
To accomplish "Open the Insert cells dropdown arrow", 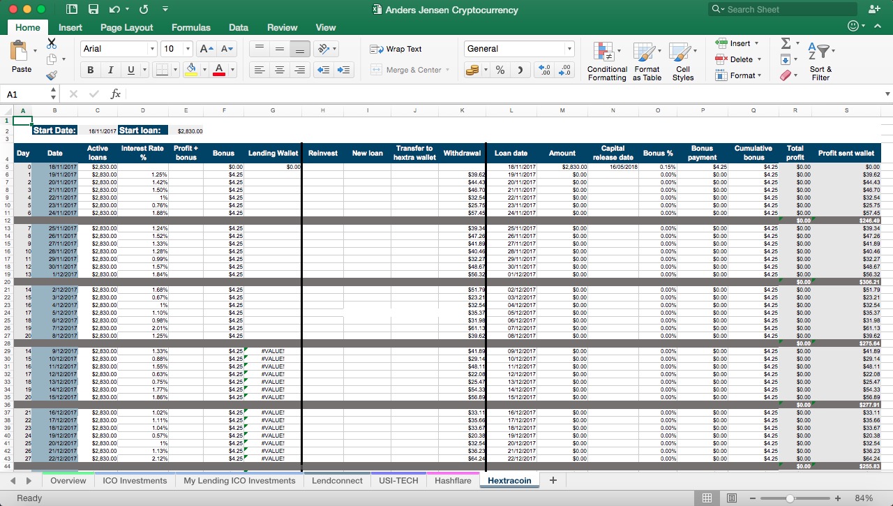I will coord(757,43).
